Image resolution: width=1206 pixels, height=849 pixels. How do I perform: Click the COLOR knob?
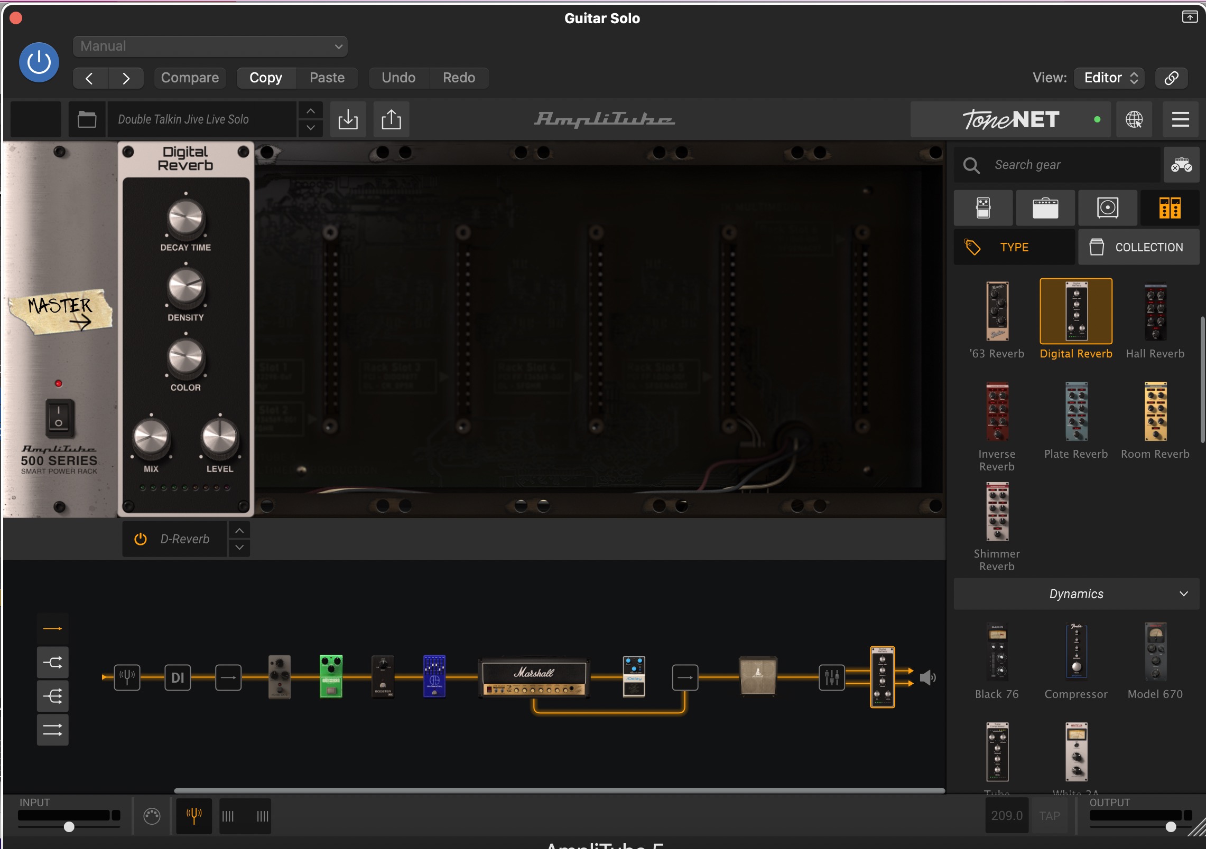(185, 359)
